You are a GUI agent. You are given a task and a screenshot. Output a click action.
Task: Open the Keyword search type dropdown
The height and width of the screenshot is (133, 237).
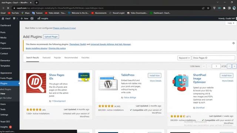(x=184, y=58)
